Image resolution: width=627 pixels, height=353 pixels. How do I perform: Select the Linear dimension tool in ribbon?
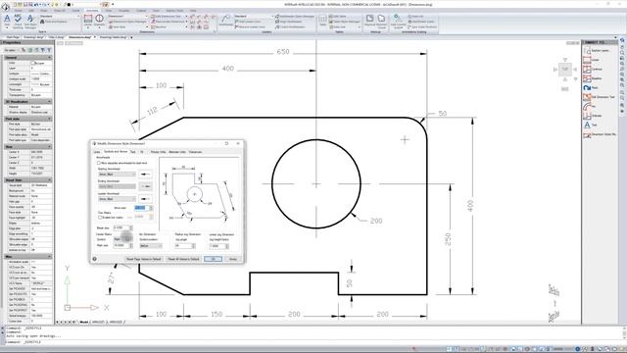click(88, 22)
